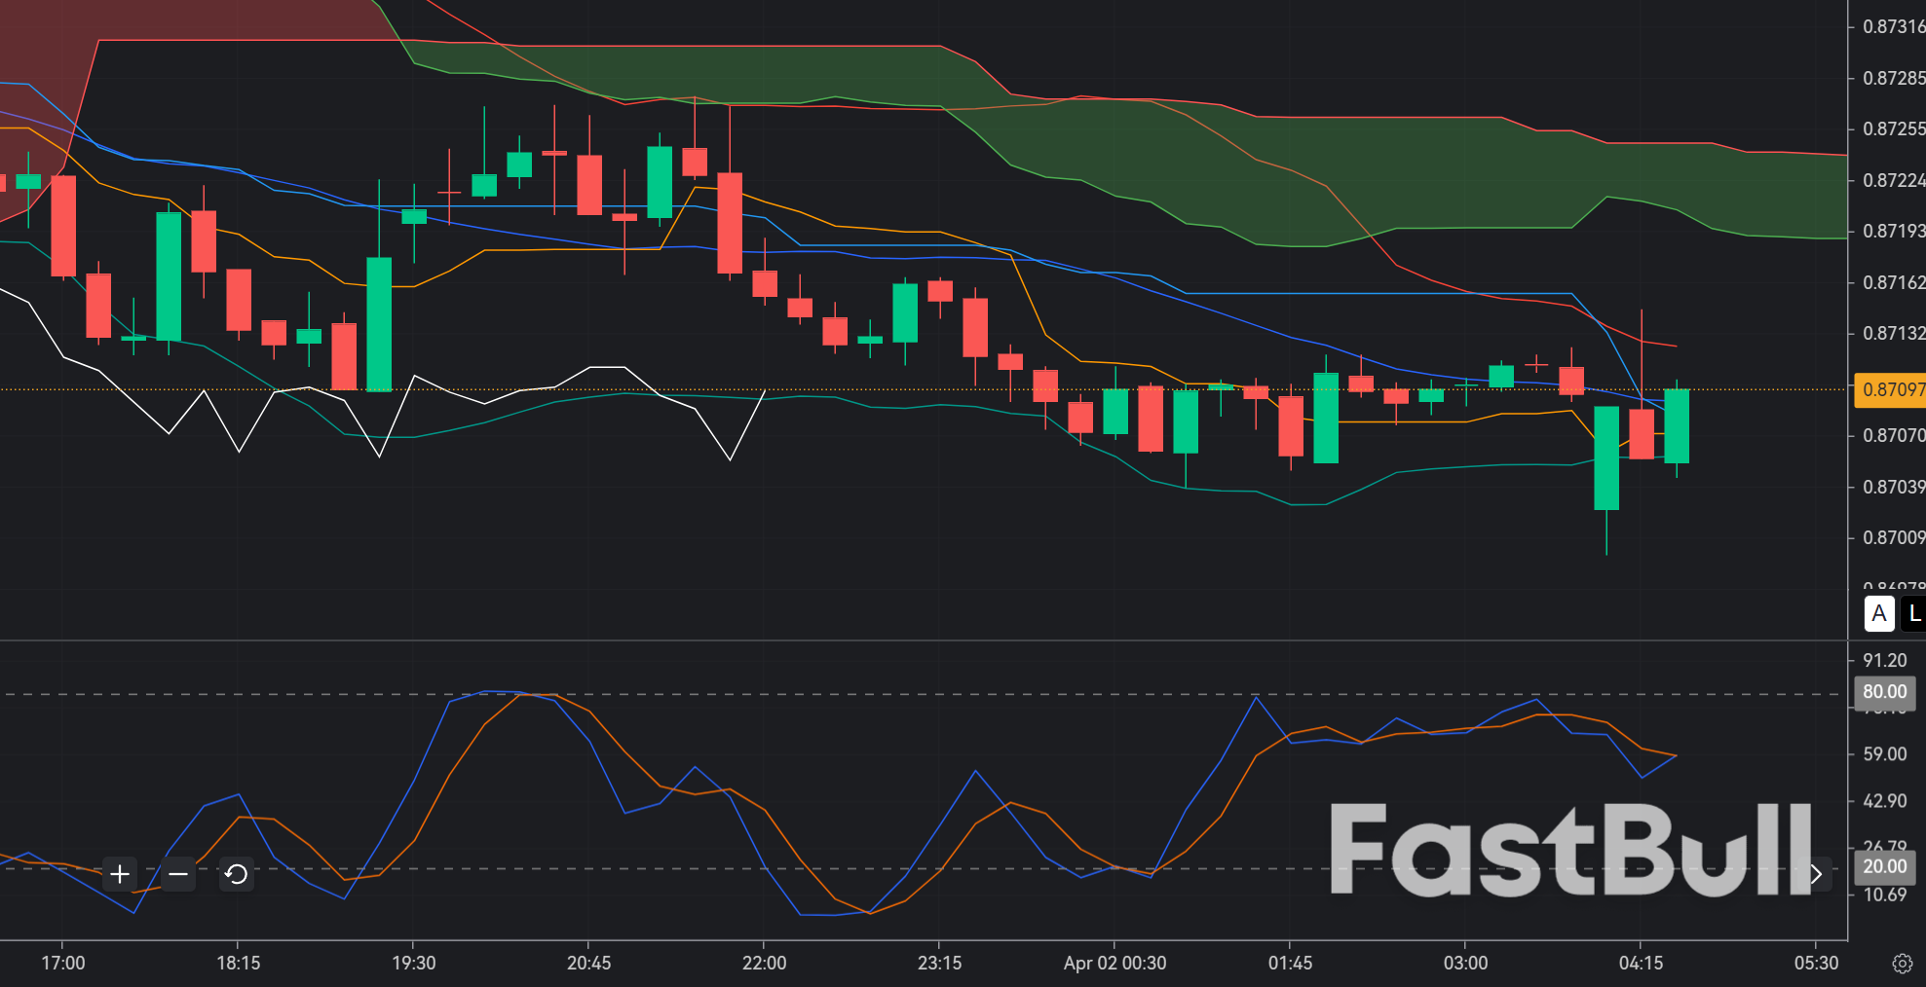Zoom out using the minus icon
The width and height of the screenshot is (1926, 987).
click(176, 875)
